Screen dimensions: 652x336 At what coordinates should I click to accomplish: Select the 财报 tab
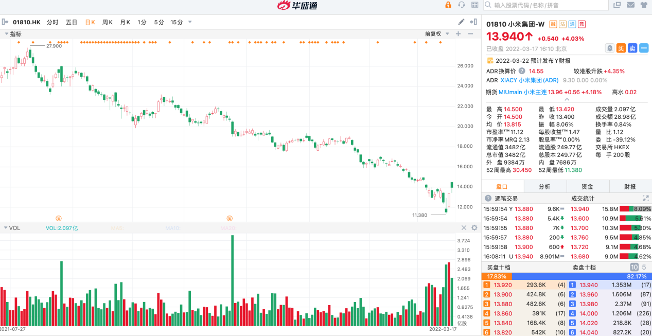[x=630, y=186]
